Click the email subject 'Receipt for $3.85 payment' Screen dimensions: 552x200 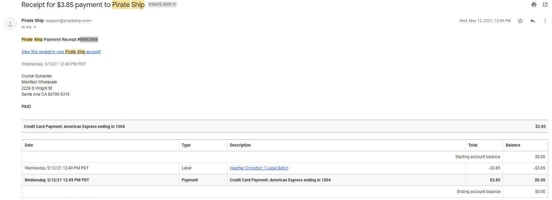(x=83, y=5)
